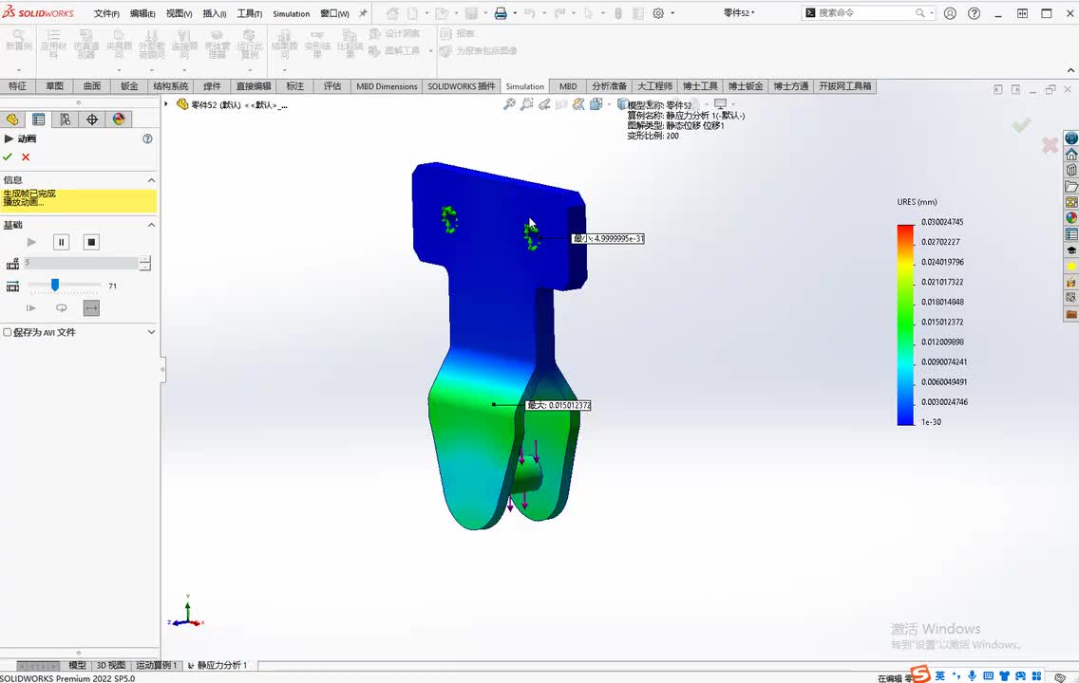Enable save as AVI file checkbox
The height and width of the screenshot is (683, 1079).
tap(8, 333)
